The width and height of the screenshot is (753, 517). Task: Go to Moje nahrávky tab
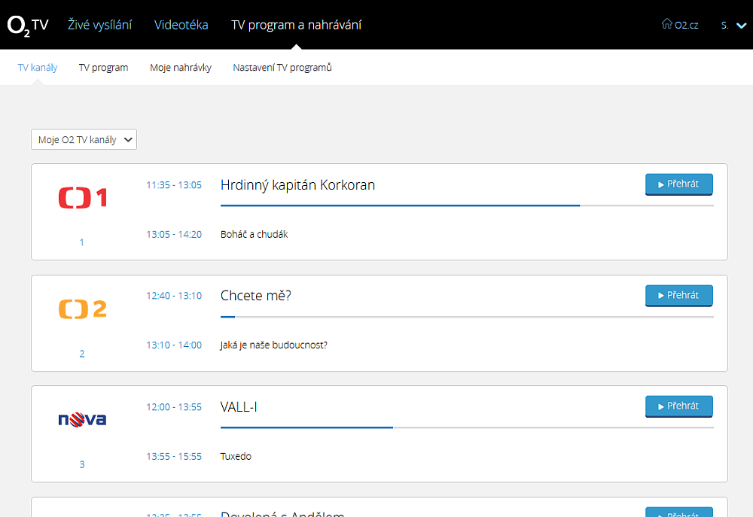click(x=181, y=68)
